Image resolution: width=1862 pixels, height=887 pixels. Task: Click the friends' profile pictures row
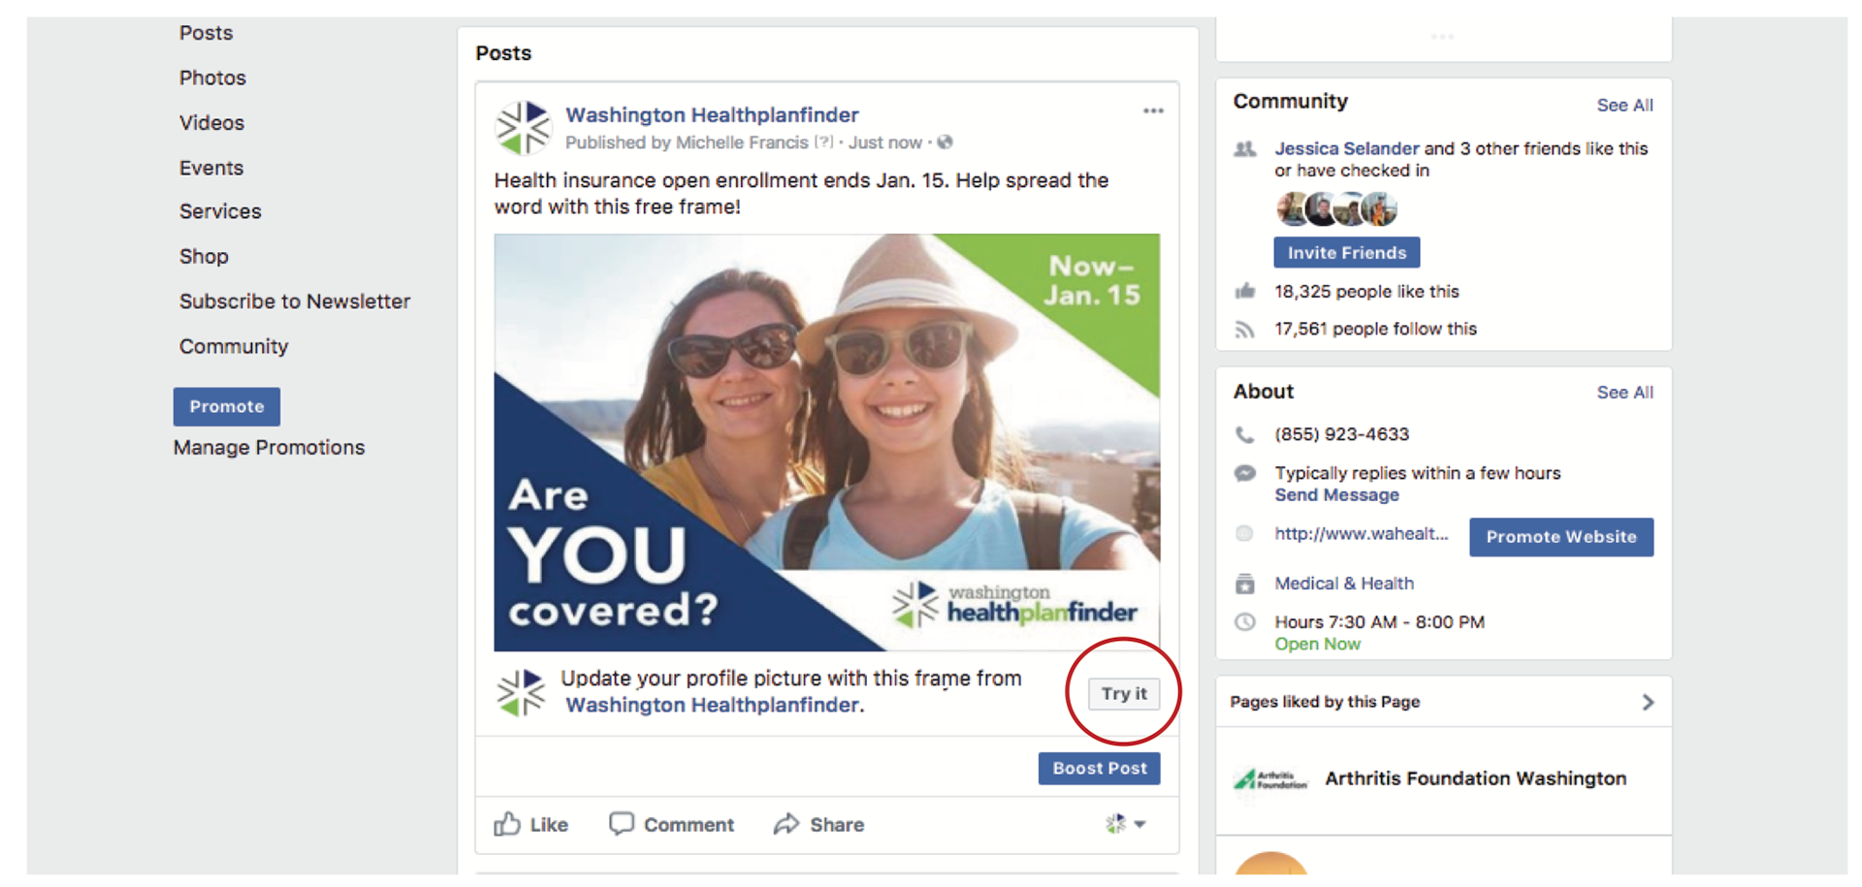tap(1336, 208)
